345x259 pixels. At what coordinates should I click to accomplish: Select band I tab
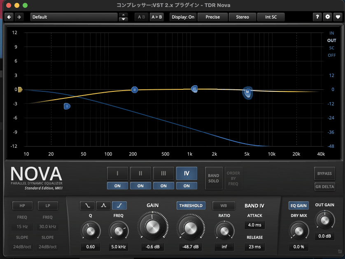point(117,173)
